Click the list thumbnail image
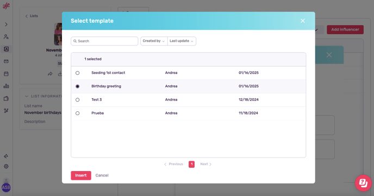The image size is (374, 196). click(58, 34)
